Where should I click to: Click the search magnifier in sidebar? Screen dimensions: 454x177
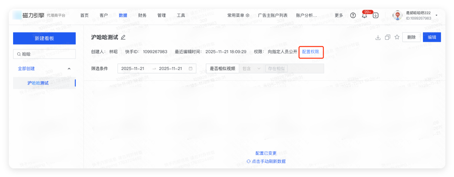(x=19, y=54)
